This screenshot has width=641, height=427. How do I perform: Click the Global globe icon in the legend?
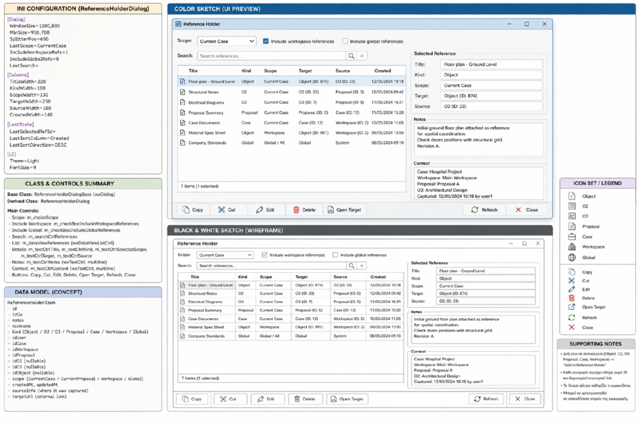pos(572,257)
